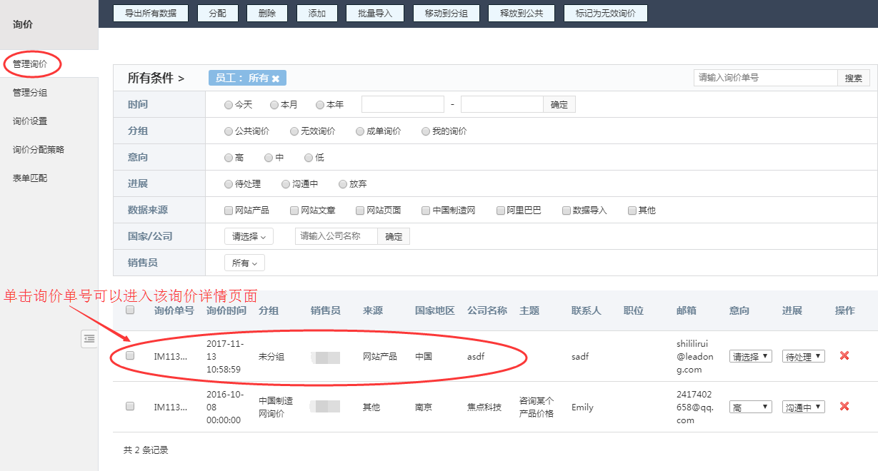Screen dimensions: 878x471
Task: Open the country 请选择 dropdown
Action: pos(249,235)
